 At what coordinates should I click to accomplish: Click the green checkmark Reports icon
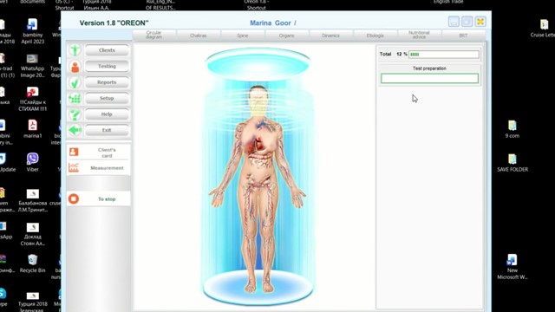75,82
